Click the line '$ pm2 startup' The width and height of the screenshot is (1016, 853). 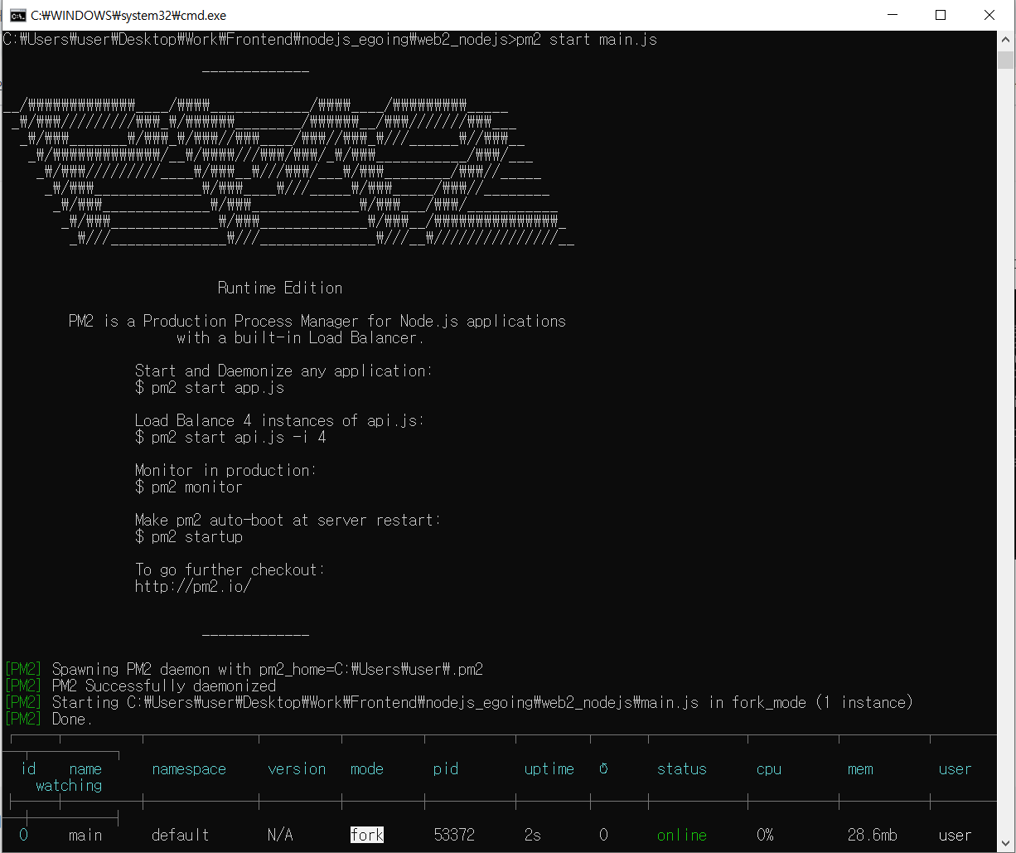coord(189,536)
